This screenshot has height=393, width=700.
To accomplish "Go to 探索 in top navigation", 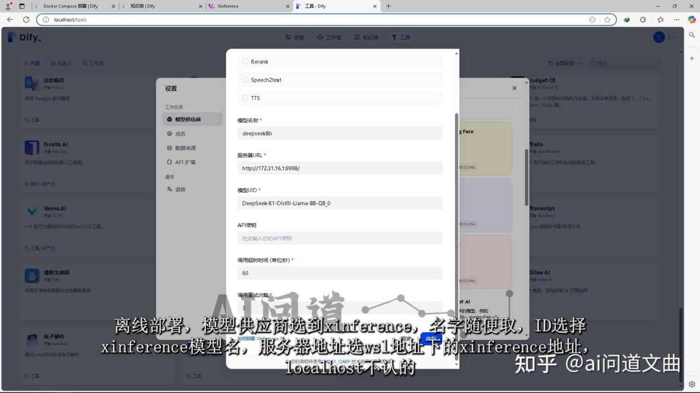I will coord(295,37).
